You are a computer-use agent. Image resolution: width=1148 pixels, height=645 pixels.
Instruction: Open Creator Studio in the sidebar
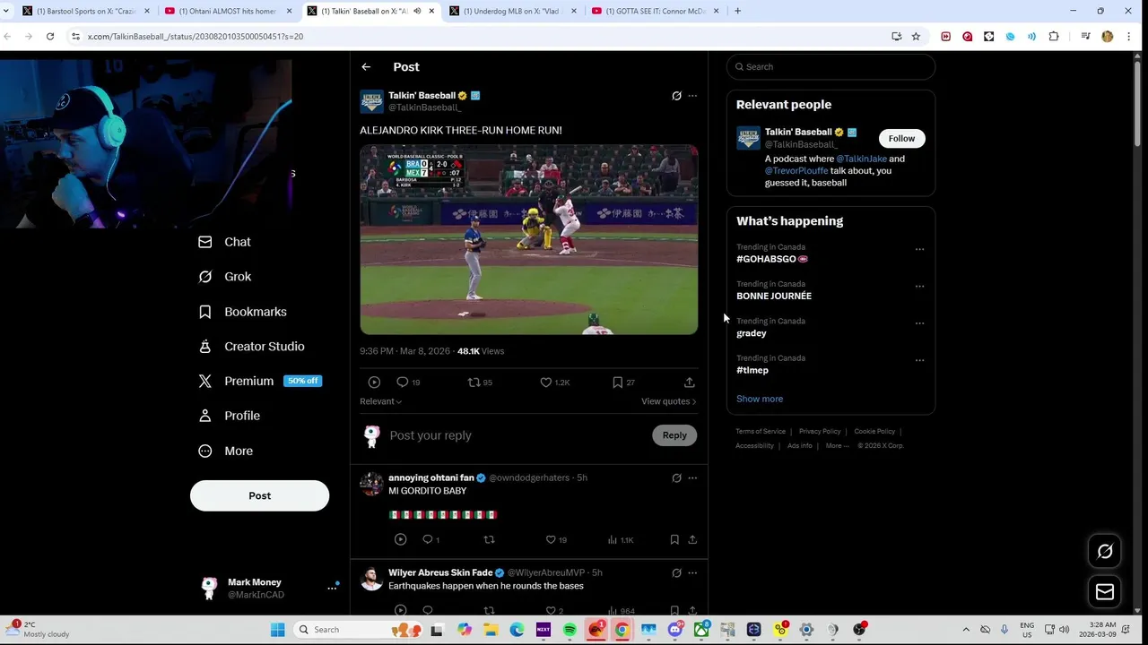click(251, 347)
